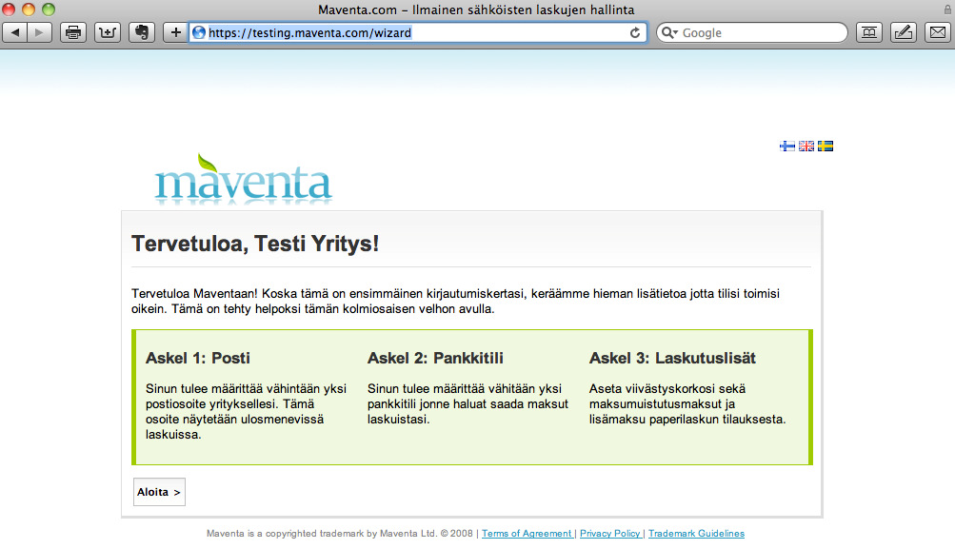Click the toolbar icon right of the printer
Screen dimensions: 955x549
point(108,32)
